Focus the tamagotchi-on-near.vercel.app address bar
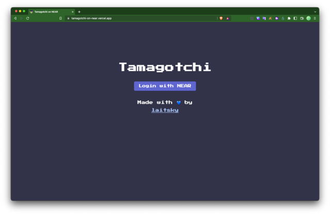The height and width of the screenshot is (215, 330). pos(141,19)
